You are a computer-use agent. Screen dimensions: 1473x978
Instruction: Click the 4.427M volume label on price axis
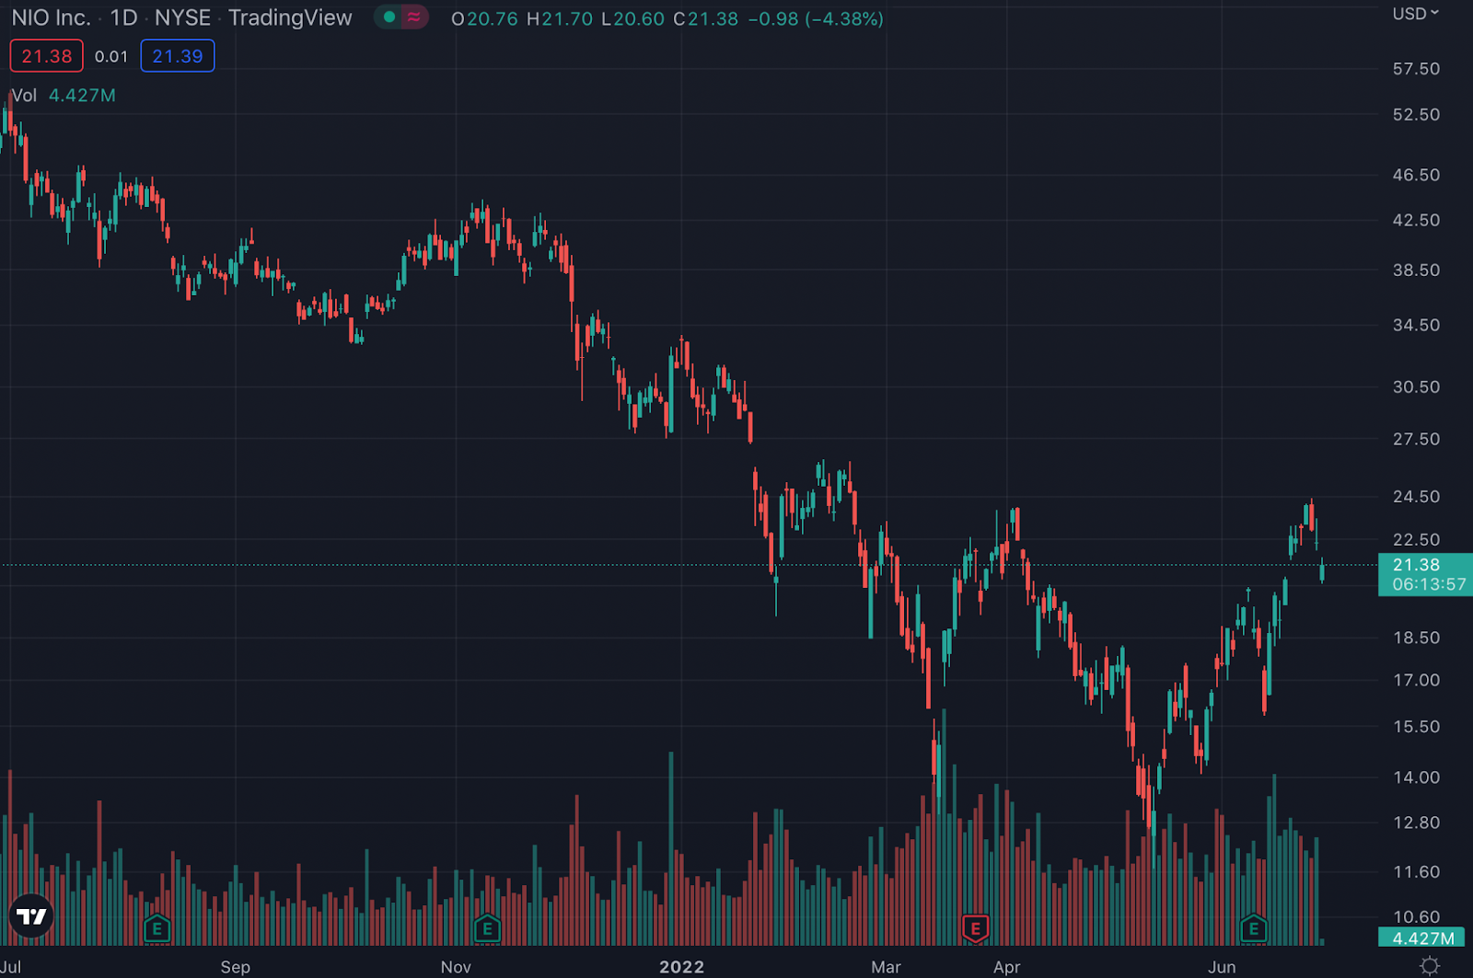pyautogui.click(x=1423, y=938)
